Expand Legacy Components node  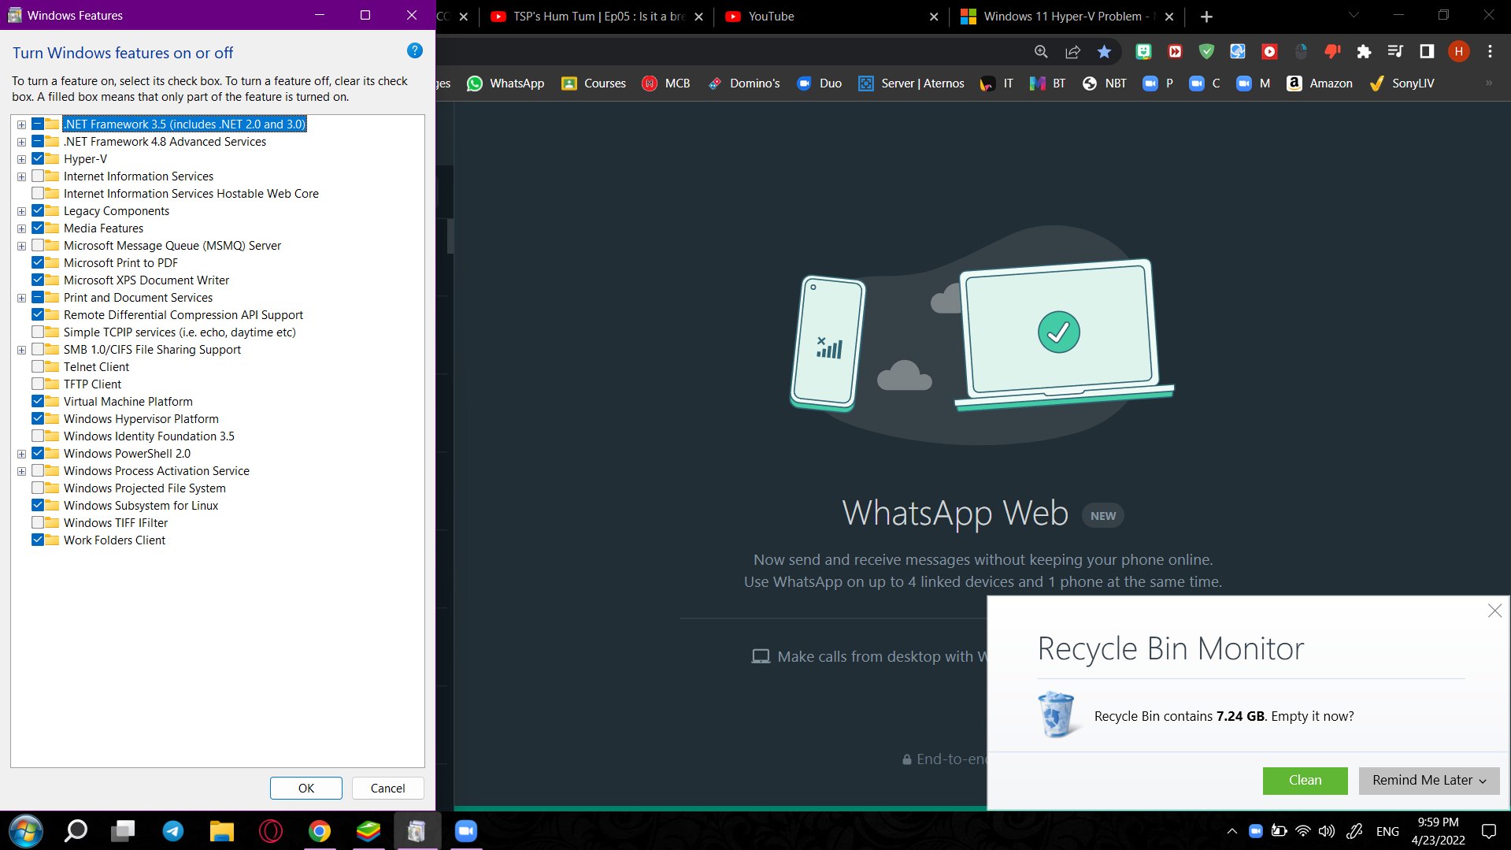pyautogui.click(x=21, y=211)
